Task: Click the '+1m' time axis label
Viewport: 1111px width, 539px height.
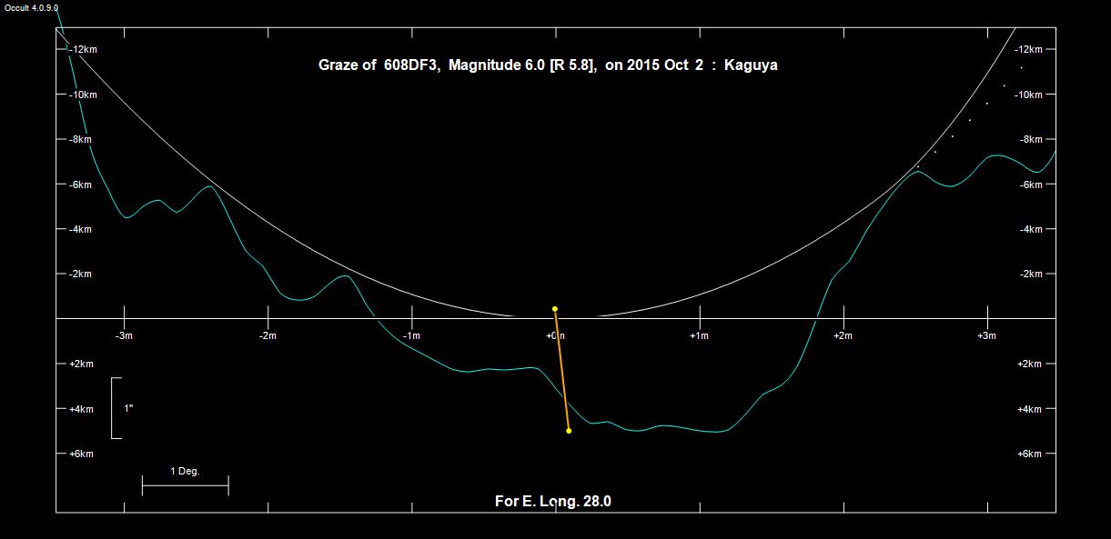Action: click(699, 336)
